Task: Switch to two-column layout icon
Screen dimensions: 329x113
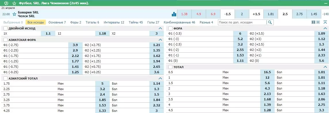Action: pyautogui.click(x=313, y=22)
